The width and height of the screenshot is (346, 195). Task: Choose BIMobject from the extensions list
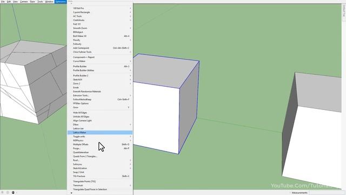(x=99, y=32)
